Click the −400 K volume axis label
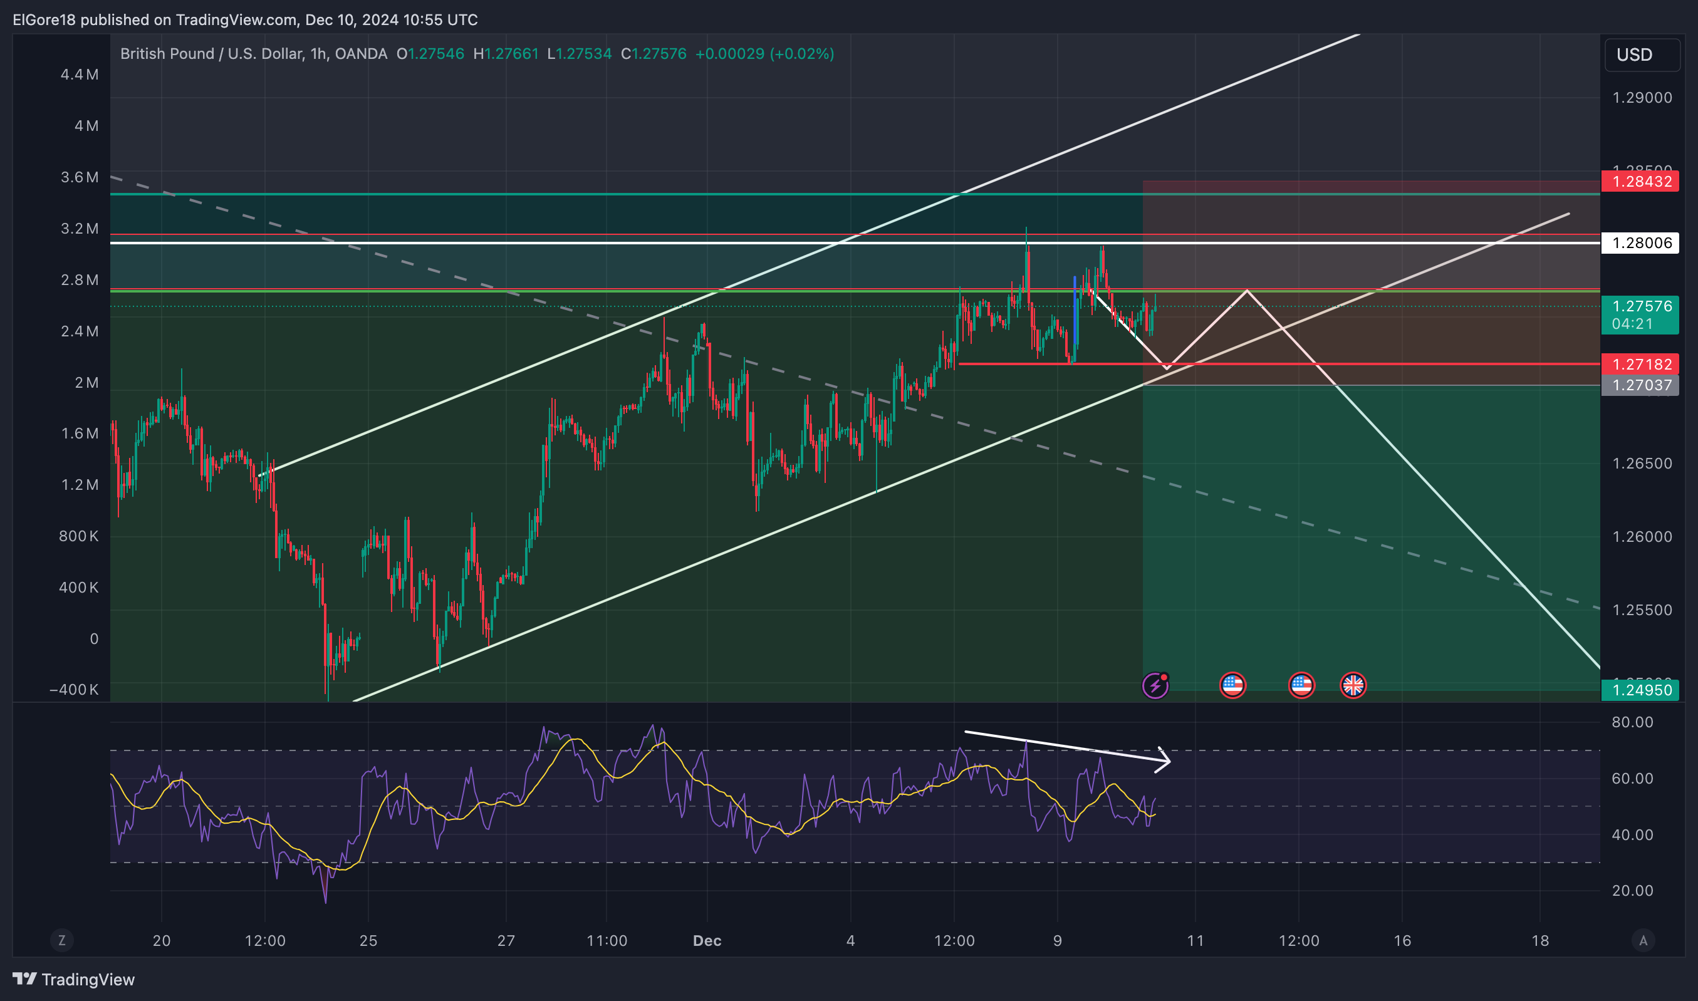 (x=74, y=690)
